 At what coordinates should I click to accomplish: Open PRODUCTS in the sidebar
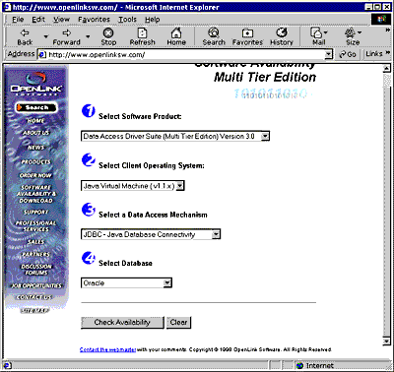coord(35,162)
